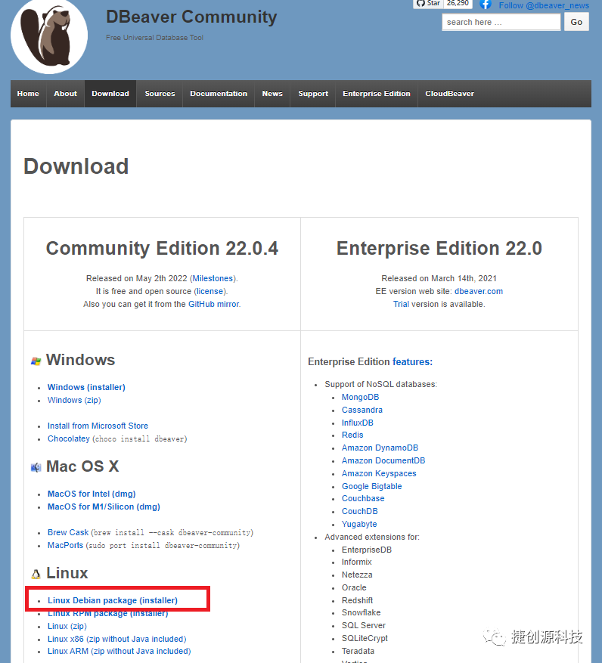
Task: Open the Milestones link
Action: click(x=213, y=278)
